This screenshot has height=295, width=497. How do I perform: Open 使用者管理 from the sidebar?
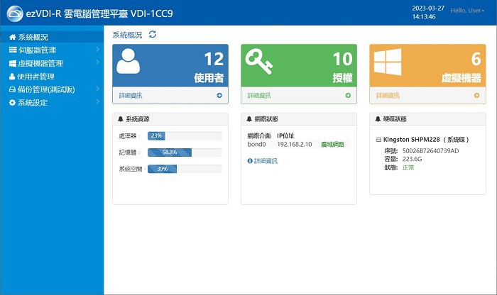pyautogui.click(x=35, y=77)
